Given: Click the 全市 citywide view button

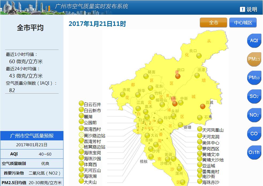Looking at the screenshot, I should pos(213,23).
